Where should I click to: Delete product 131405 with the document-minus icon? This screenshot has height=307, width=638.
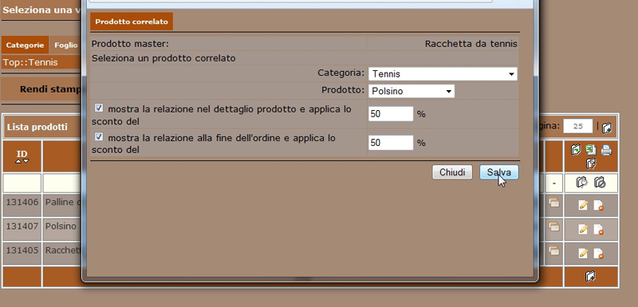coord(598,254)
